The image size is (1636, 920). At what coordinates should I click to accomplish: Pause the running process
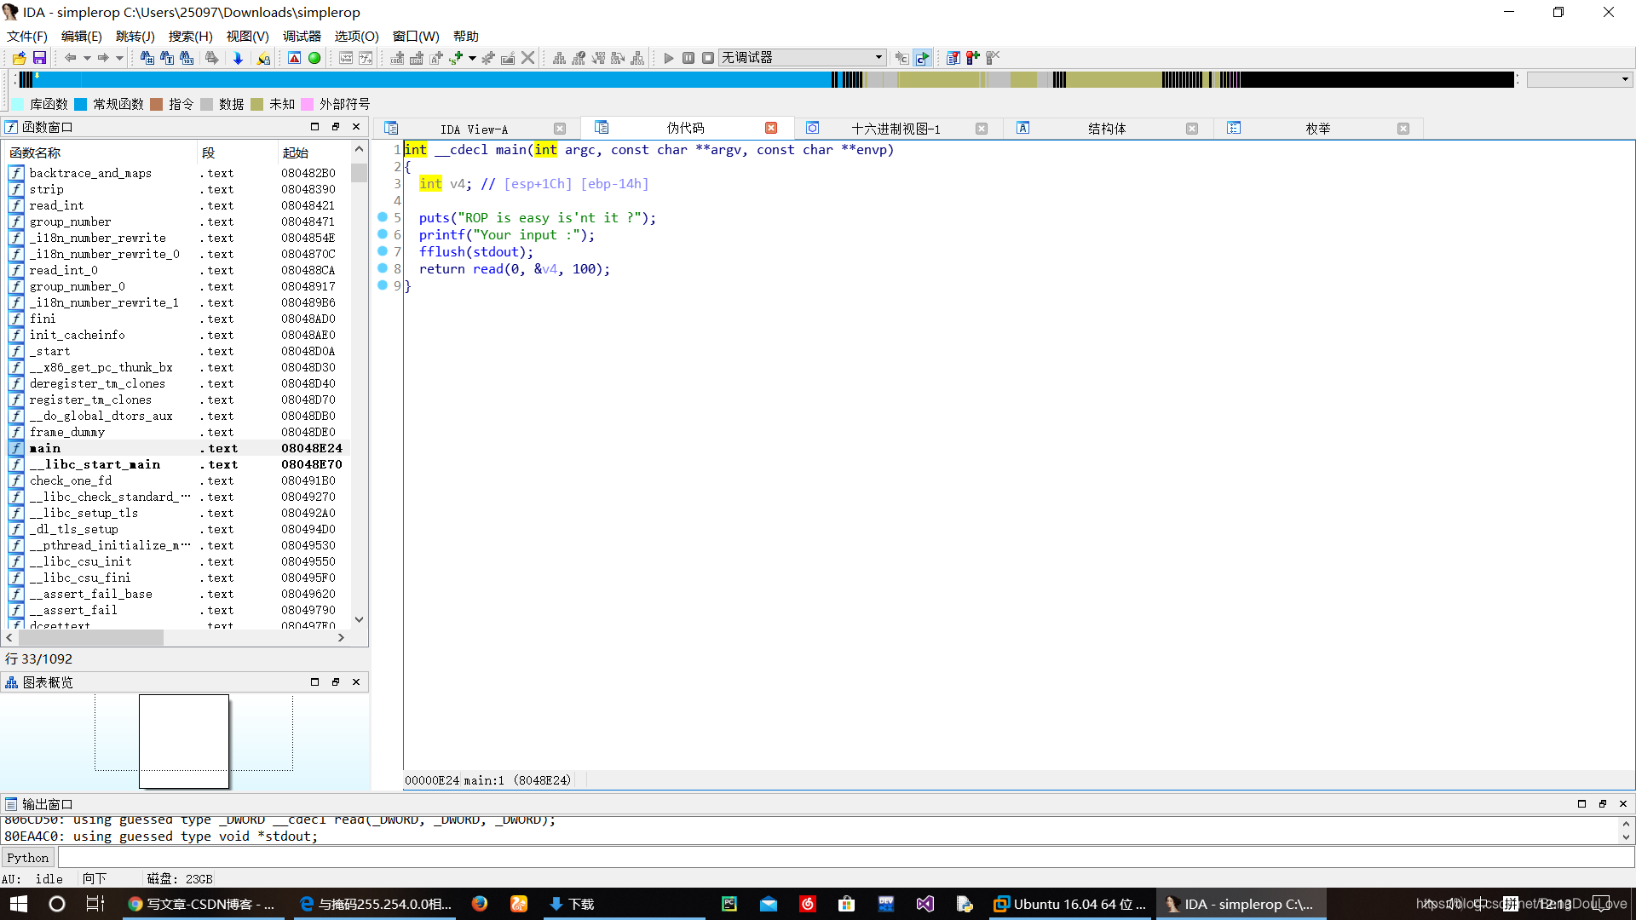[x=688, y=57]
